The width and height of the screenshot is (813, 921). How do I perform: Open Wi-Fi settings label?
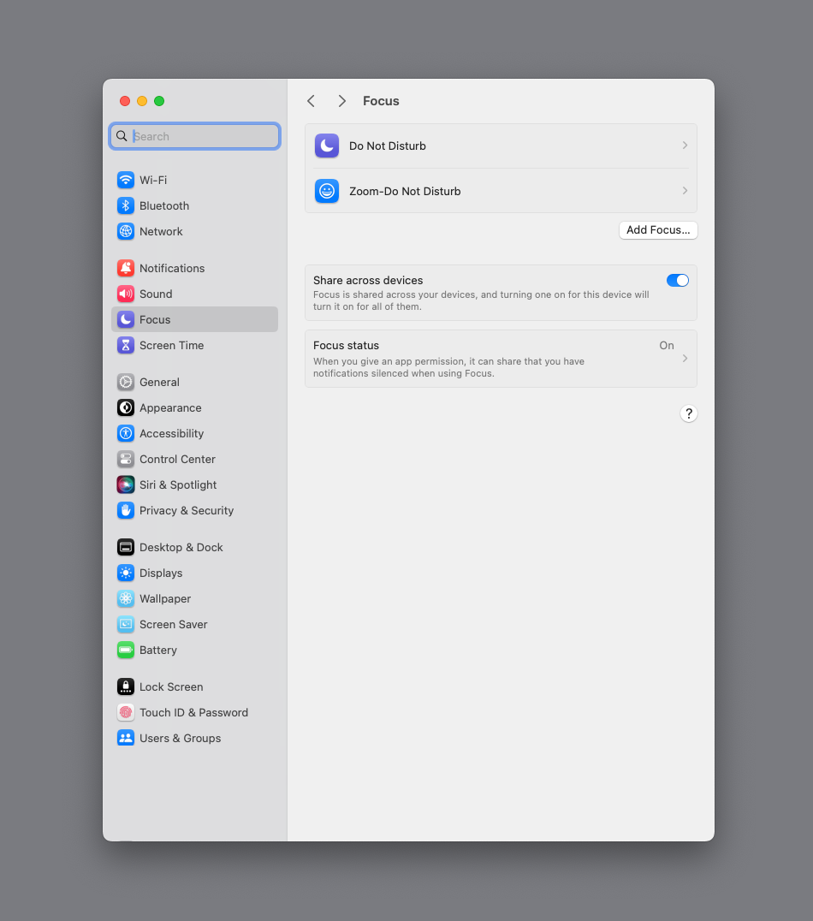(x=153, y=180)
